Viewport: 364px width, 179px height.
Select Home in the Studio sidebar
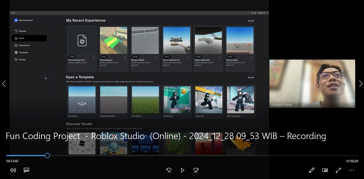(29, 38)
